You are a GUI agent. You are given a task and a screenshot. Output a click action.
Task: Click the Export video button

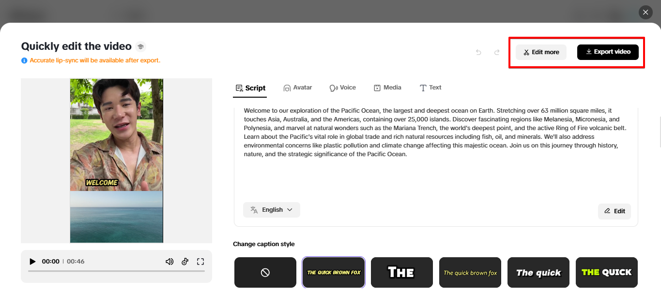pos(608,52)
